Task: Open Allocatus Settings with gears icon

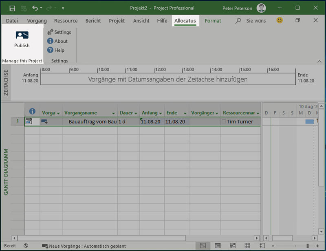Action: pyautogui.click(x=59, y=32)
